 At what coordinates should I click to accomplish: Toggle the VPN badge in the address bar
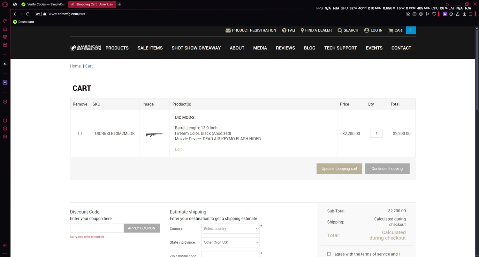38,14
